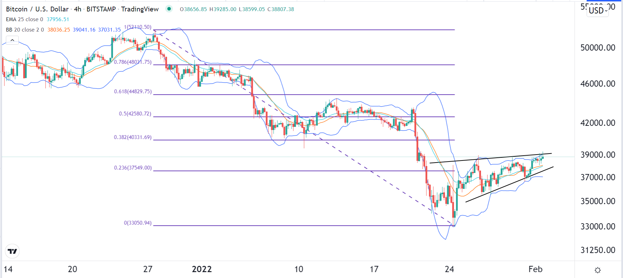Click the BB lower value 37031.35

click(x=109, y=30)
